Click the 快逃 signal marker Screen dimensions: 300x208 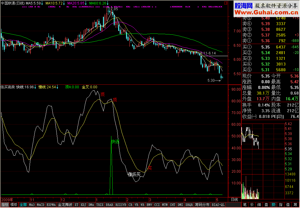[115, 142]
